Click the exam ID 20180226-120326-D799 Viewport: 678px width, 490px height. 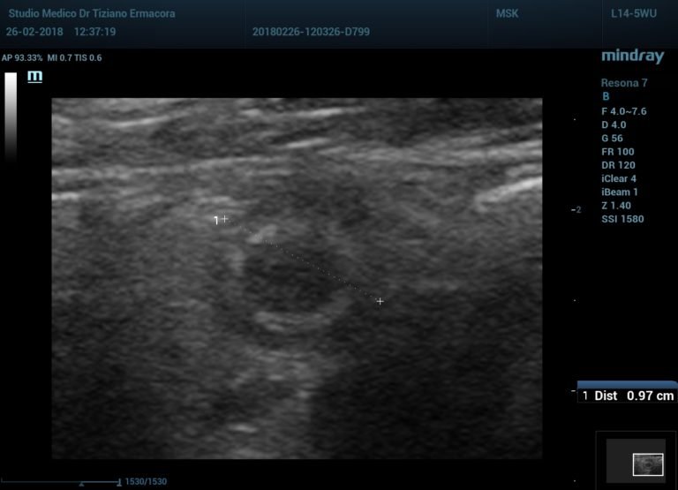pyautogui.click(x=311, y=31)
